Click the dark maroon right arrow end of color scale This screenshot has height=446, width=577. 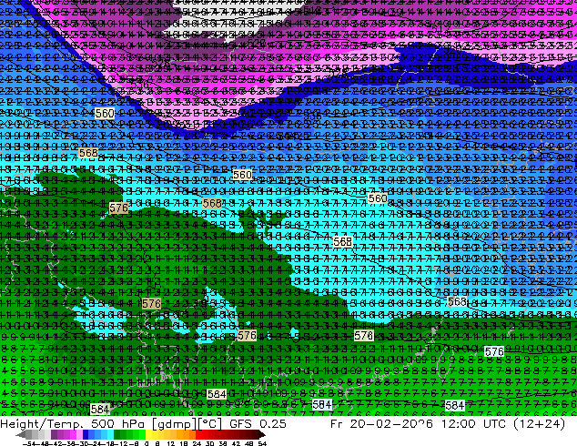pyautogui.click(x=261, y=435)
